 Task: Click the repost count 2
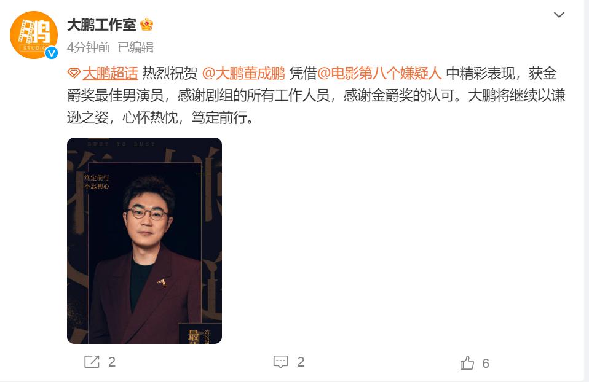point(112,362)
